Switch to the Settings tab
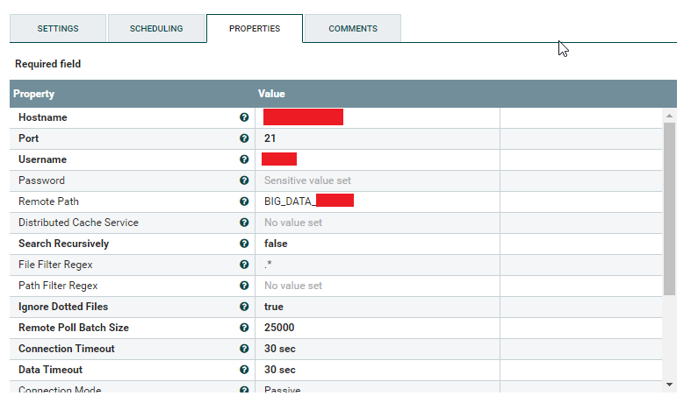 (x=58, y=29)
